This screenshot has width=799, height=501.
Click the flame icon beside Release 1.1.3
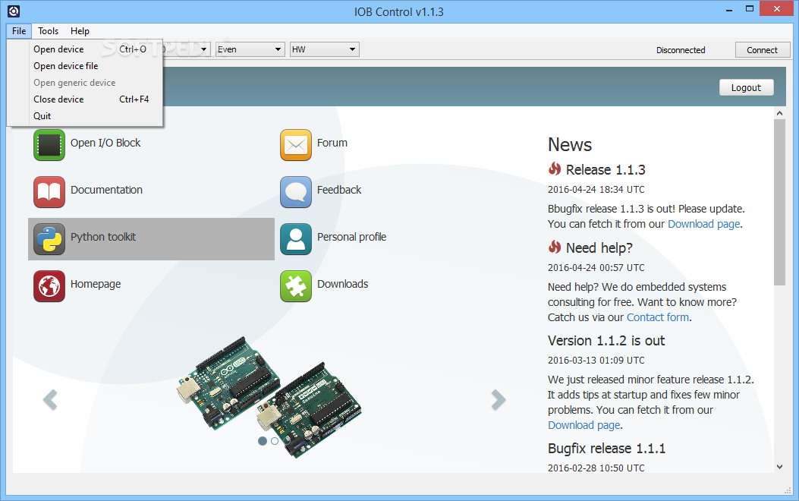pyautogui.click(x=555, y=169)
